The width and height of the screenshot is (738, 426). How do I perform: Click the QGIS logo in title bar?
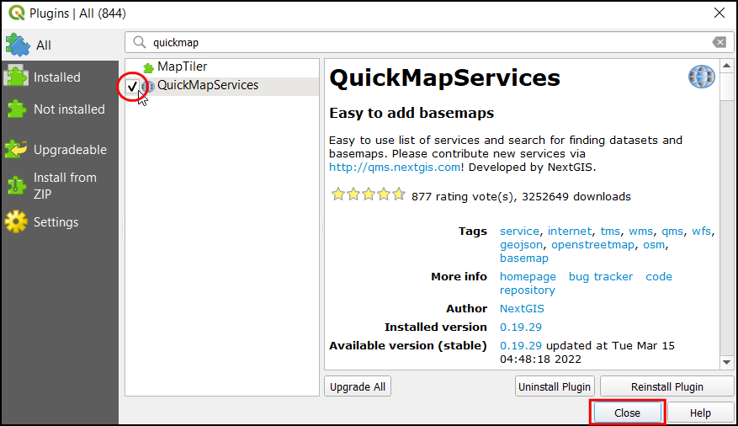[x=17, y=13]
